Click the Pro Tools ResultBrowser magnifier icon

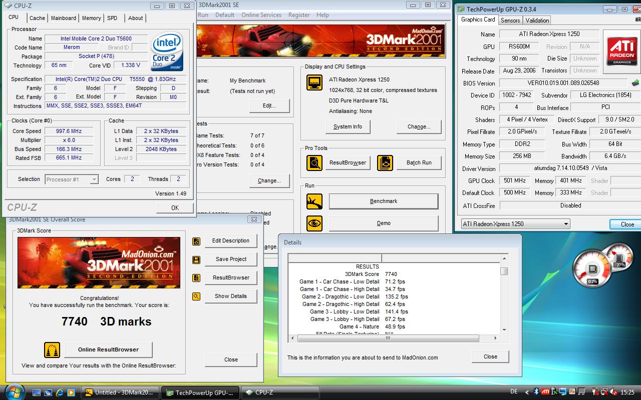(x=314, y=162)
